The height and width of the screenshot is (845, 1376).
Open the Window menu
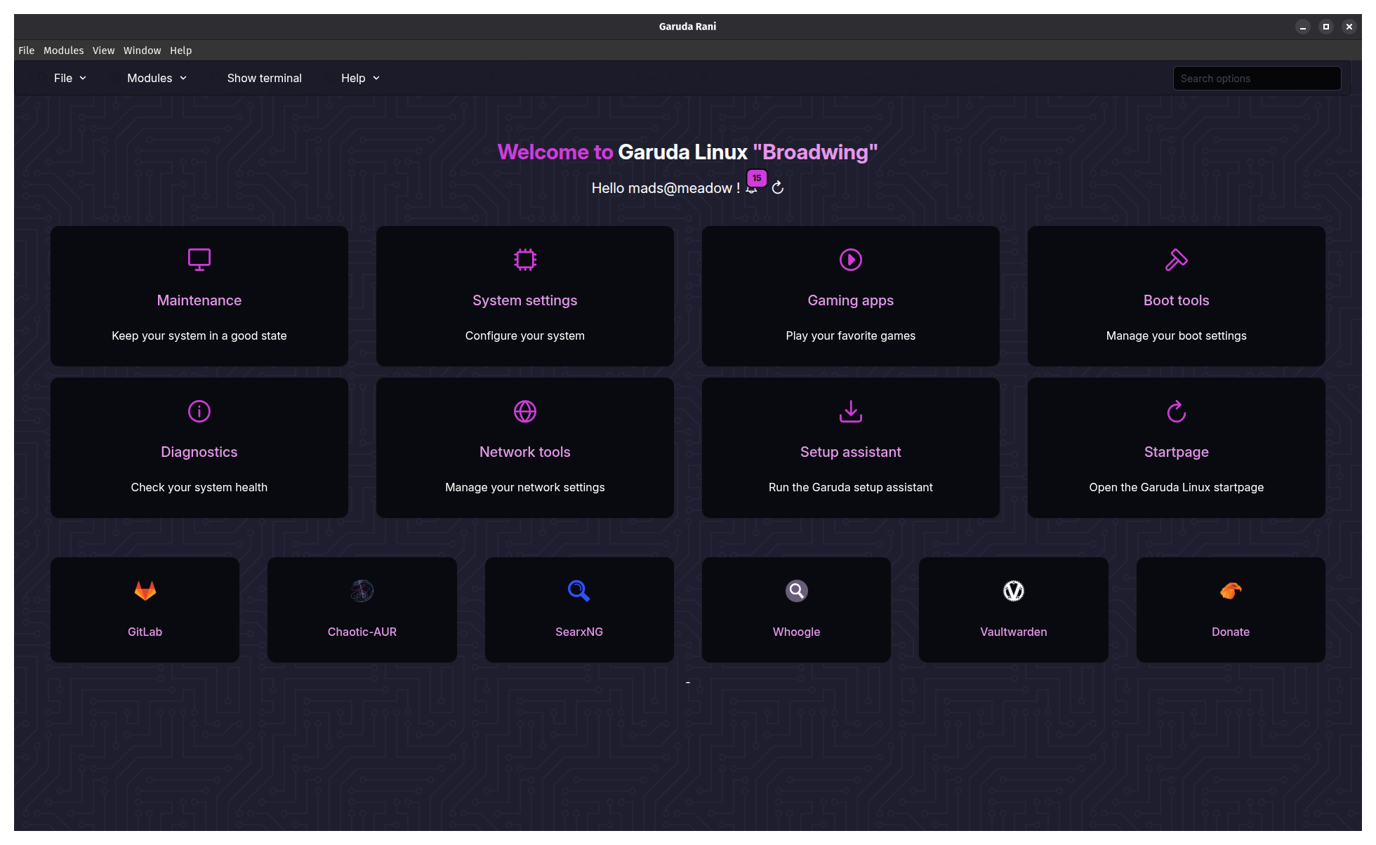point(143,51)
